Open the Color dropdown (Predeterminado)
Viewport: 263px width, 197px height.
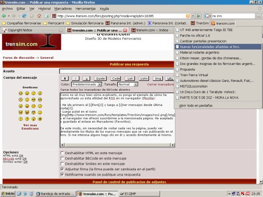pyautogui.click(x=86, y=84)
